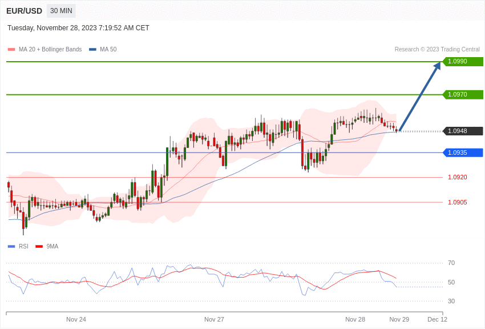485x329 pixels.
Task: Switch to the Dec 12 axis label
Action: (x=438, y=319)
